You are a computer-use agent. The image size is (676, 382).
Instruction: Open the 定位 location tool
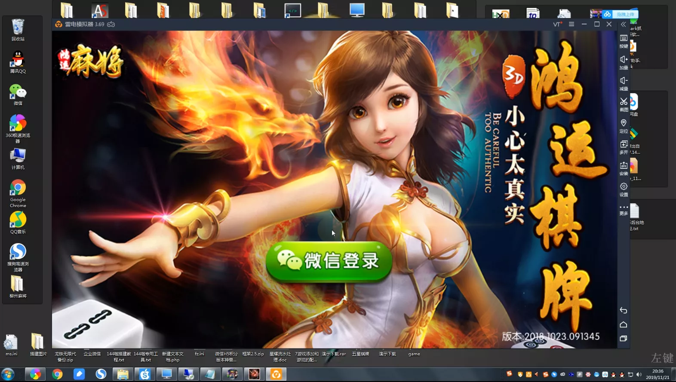[624, 126]
